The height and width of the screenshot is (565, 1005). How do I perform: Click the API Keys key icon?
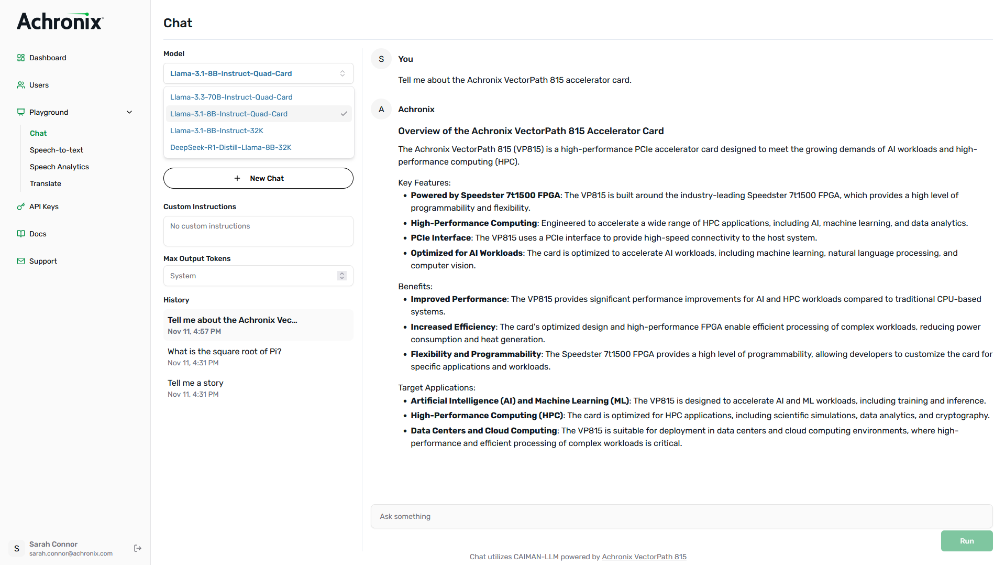(x=21, y=207)
